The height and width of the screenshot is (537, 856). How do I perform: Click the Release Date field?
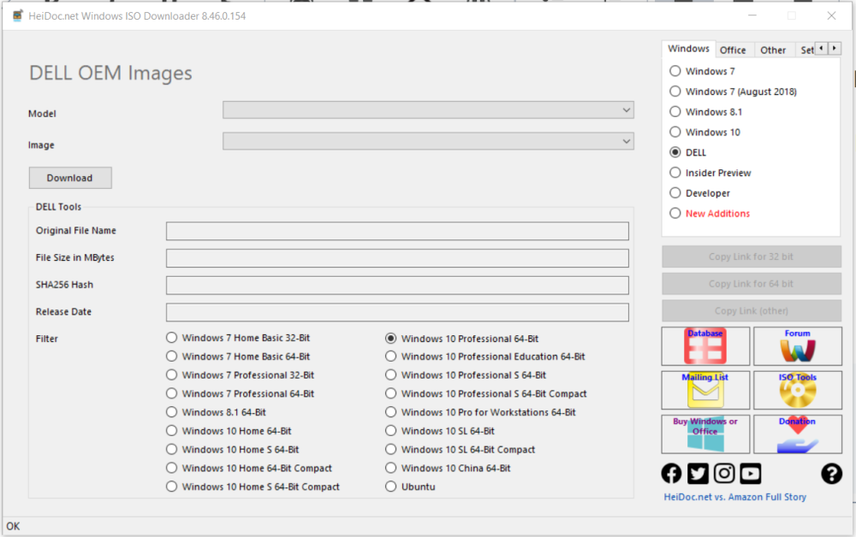click(397, 312)
